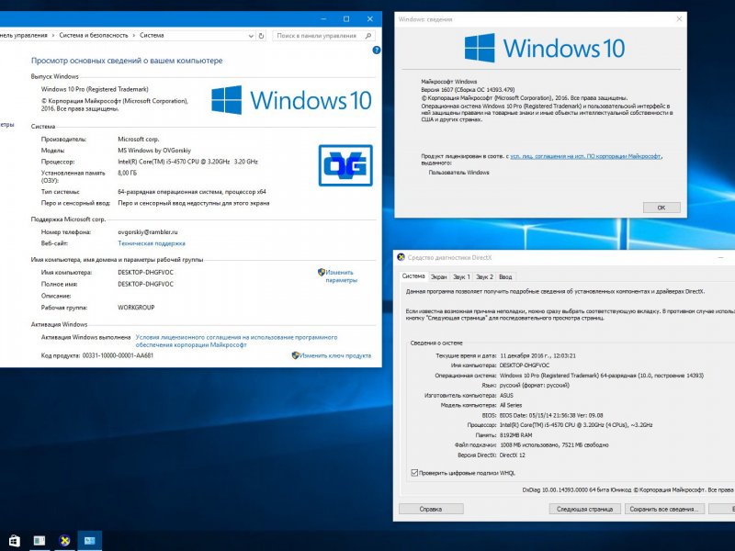Open the Windows Store taskbar icon
The width and height of the screenshot is (735, 551).
(x=14, y=541)
